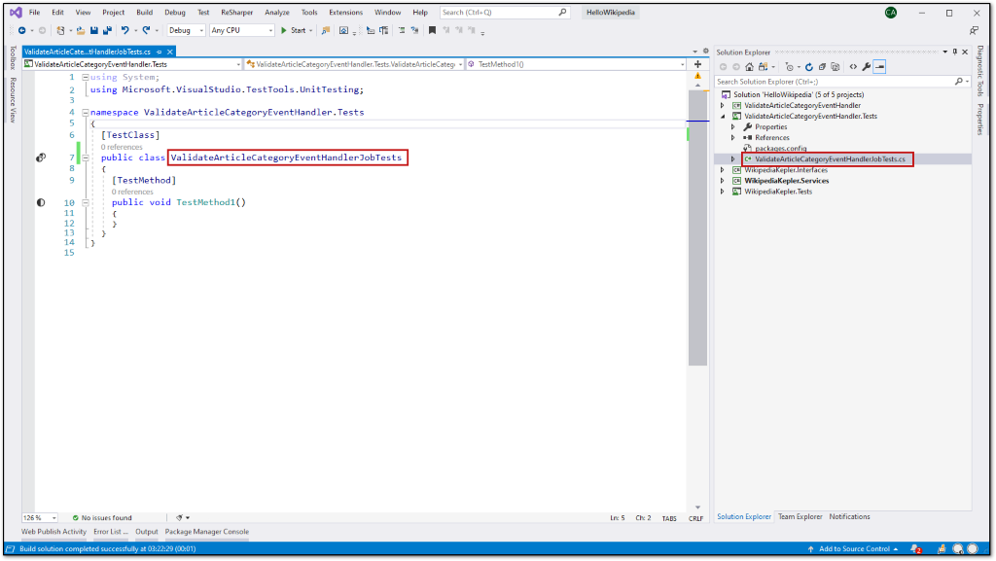Image resolution: width=996 pixels, height=561 pixels.
Task: Click the test icon beside TestMethod1 line
Action: 41,202
